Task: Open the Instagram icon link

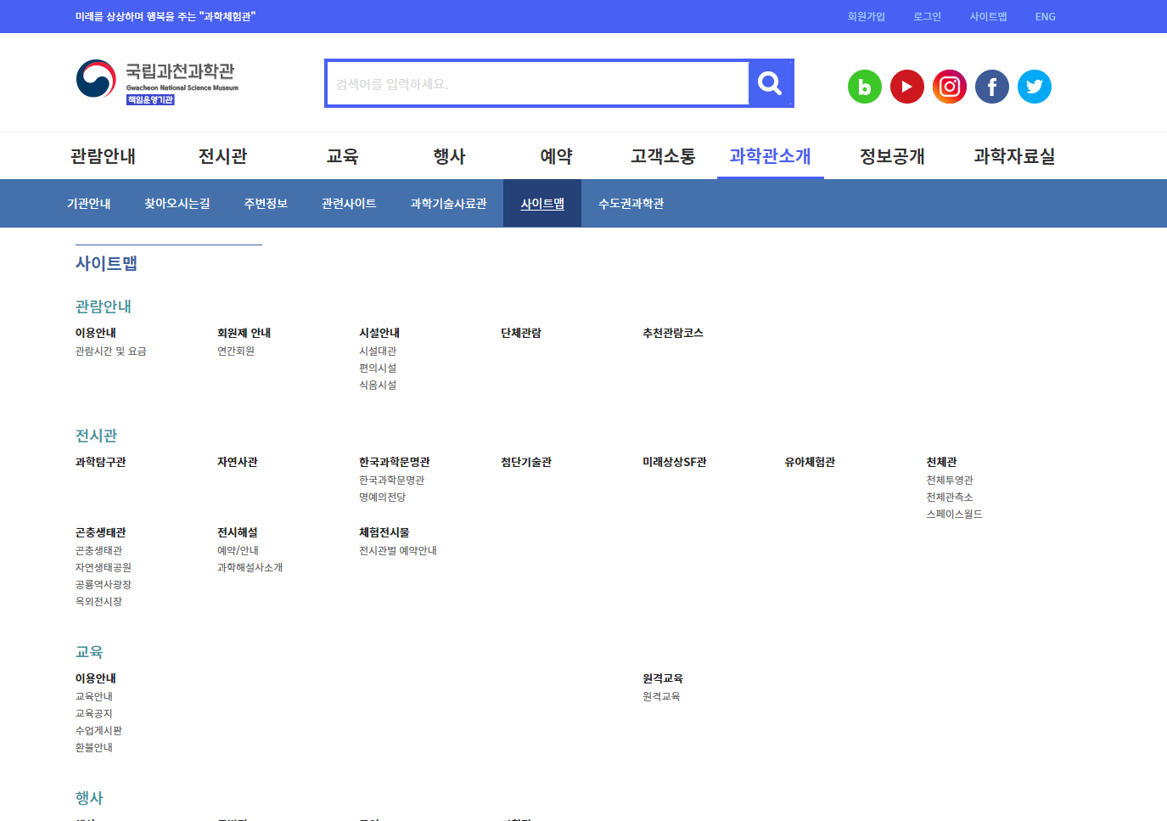Action: coord(949,87)
